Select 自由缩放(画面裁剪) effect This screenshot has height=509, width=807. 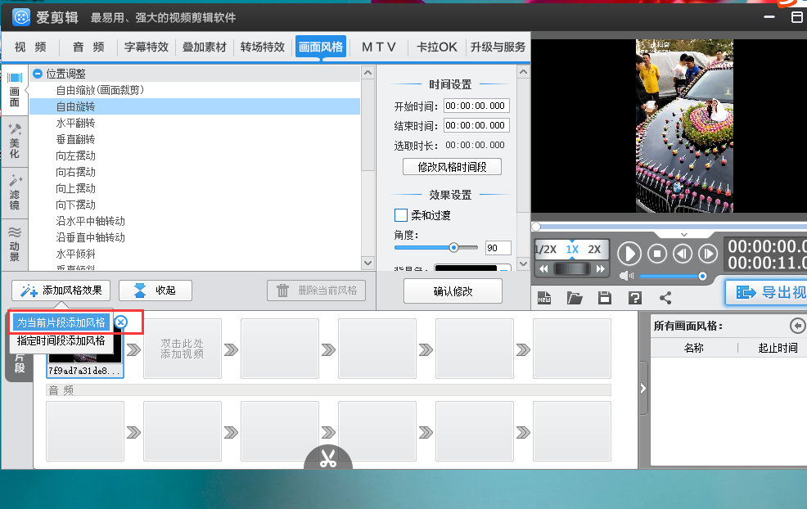point(101,90)
